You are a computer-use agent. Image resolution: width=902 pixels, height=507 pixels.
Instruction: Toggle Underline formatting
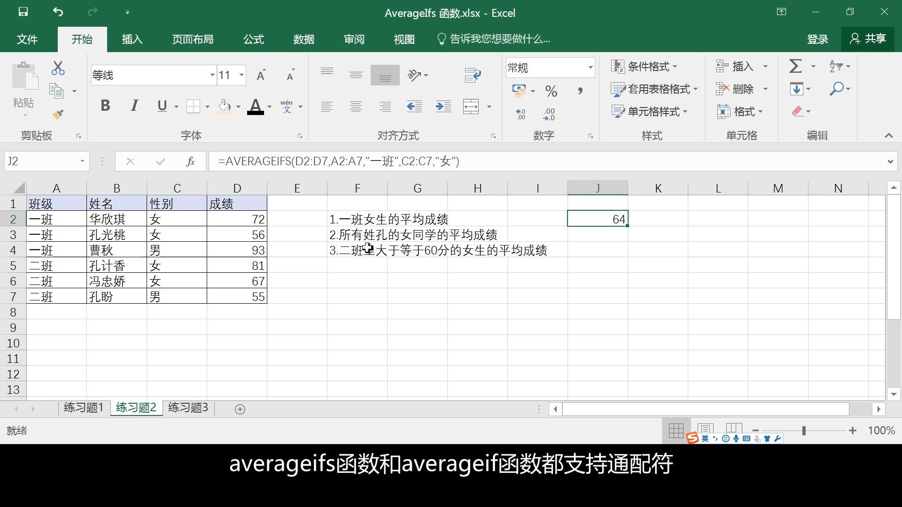pos(162,106)
